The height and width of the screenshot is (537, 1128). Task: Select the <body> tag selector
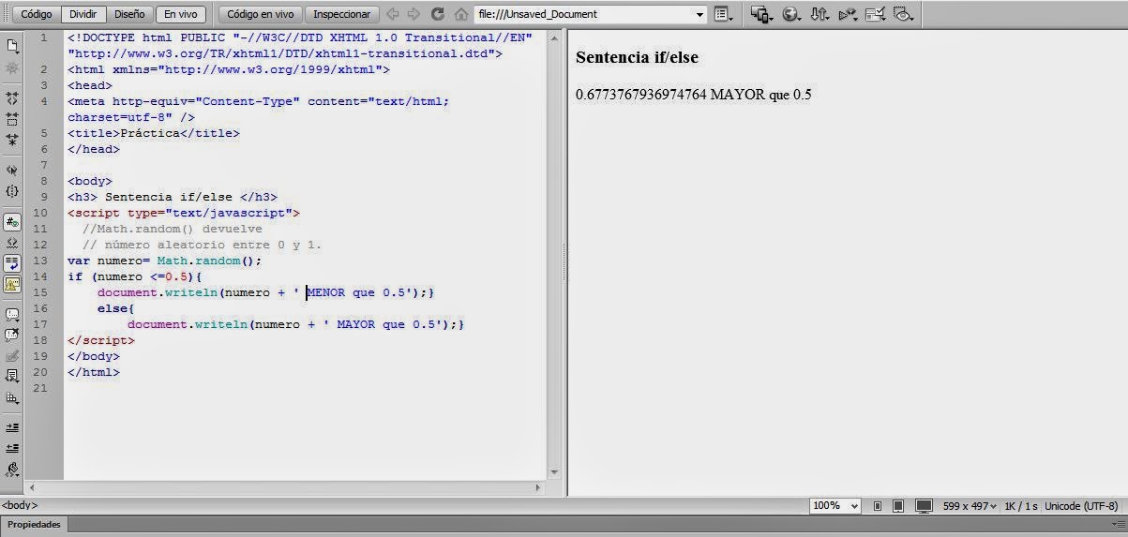tap(20, 505)
